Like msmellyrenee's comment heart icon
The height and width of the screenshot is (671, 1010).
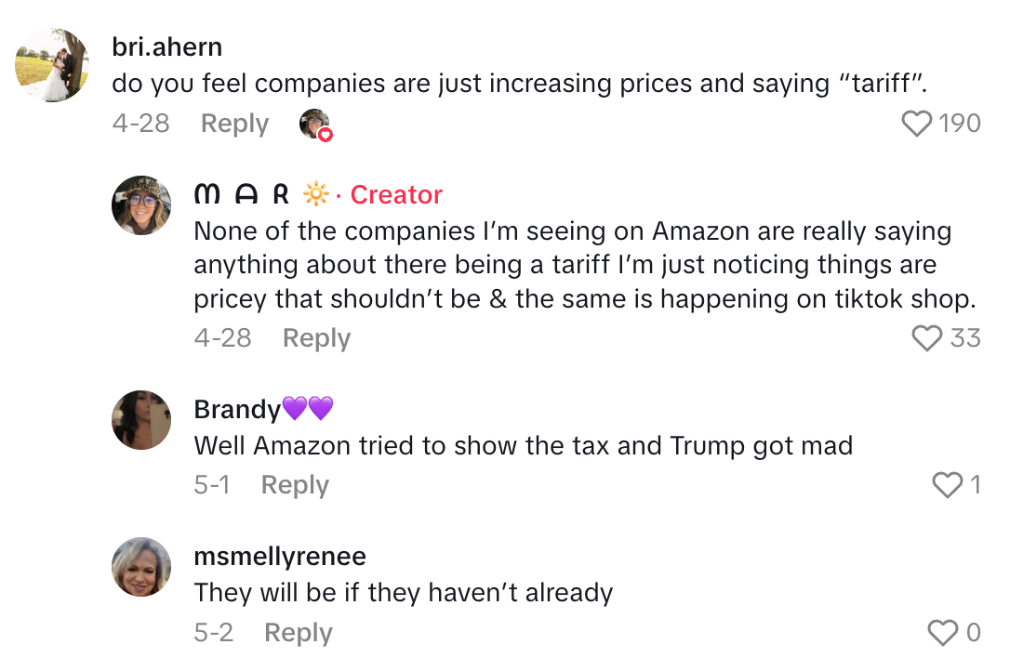coord(943,633)
